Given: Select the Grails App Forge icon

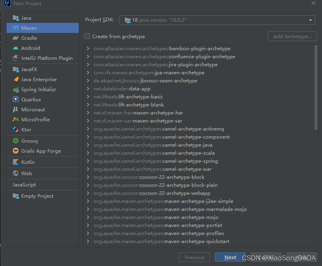Looking at the screenshot, I should coord(16,151).
